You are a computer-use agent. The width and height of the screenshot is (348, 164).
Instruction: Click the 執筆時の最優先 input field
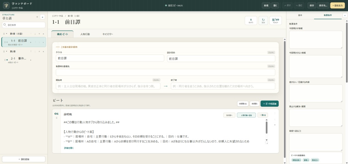click(x=166, y=73)
